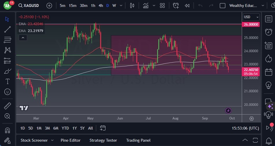
Task: Open the economic calendar in right sidebar
Action: pos(268,72)
